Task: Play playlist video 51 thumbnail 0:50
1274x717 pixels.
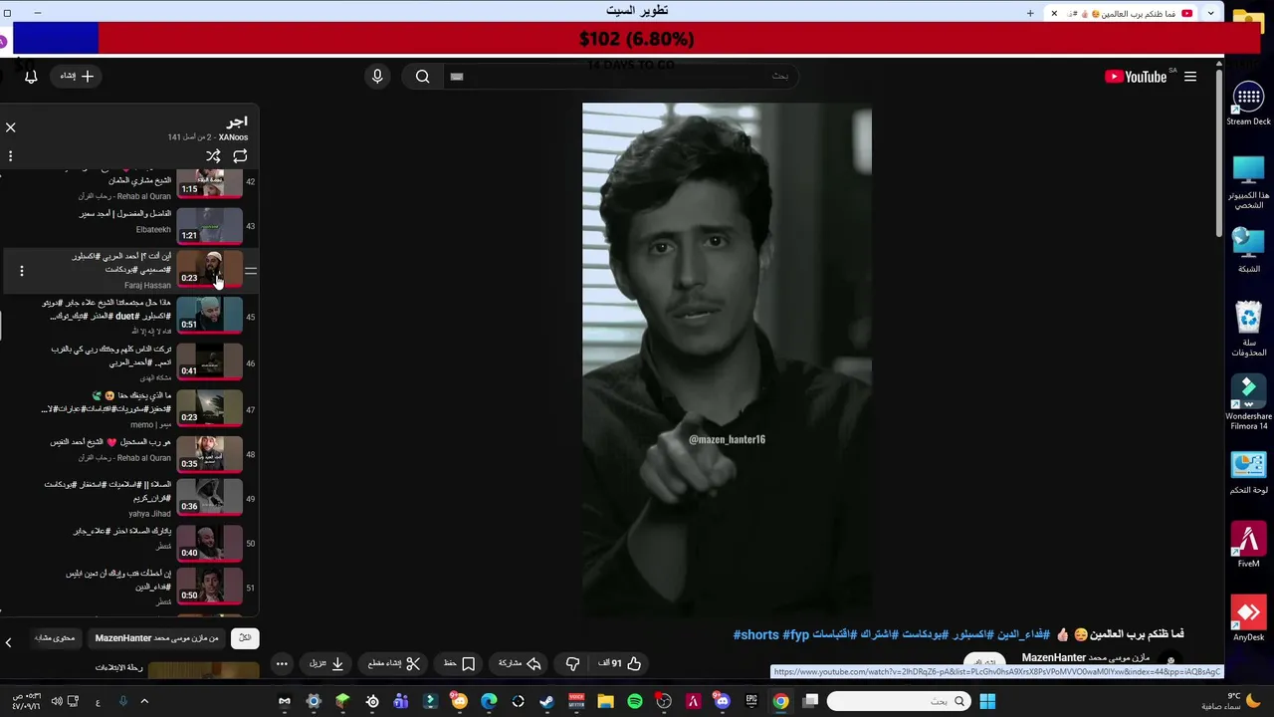Action: tap(210, 587)
